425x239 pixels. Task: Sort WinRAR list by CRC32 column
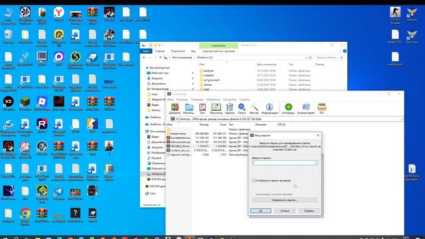(x=282, y=125)
